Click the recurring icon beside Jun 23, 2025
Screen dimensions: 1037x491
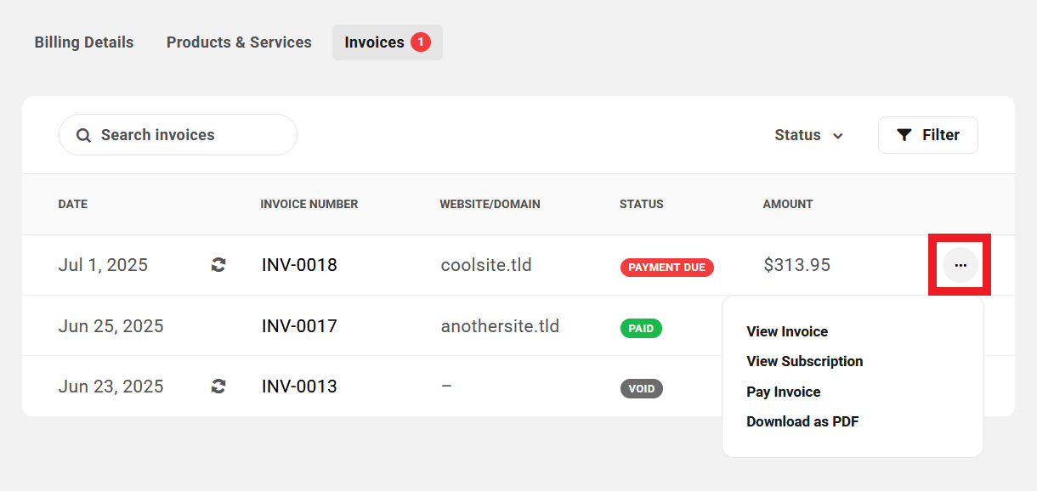click(x=218, y=387)
